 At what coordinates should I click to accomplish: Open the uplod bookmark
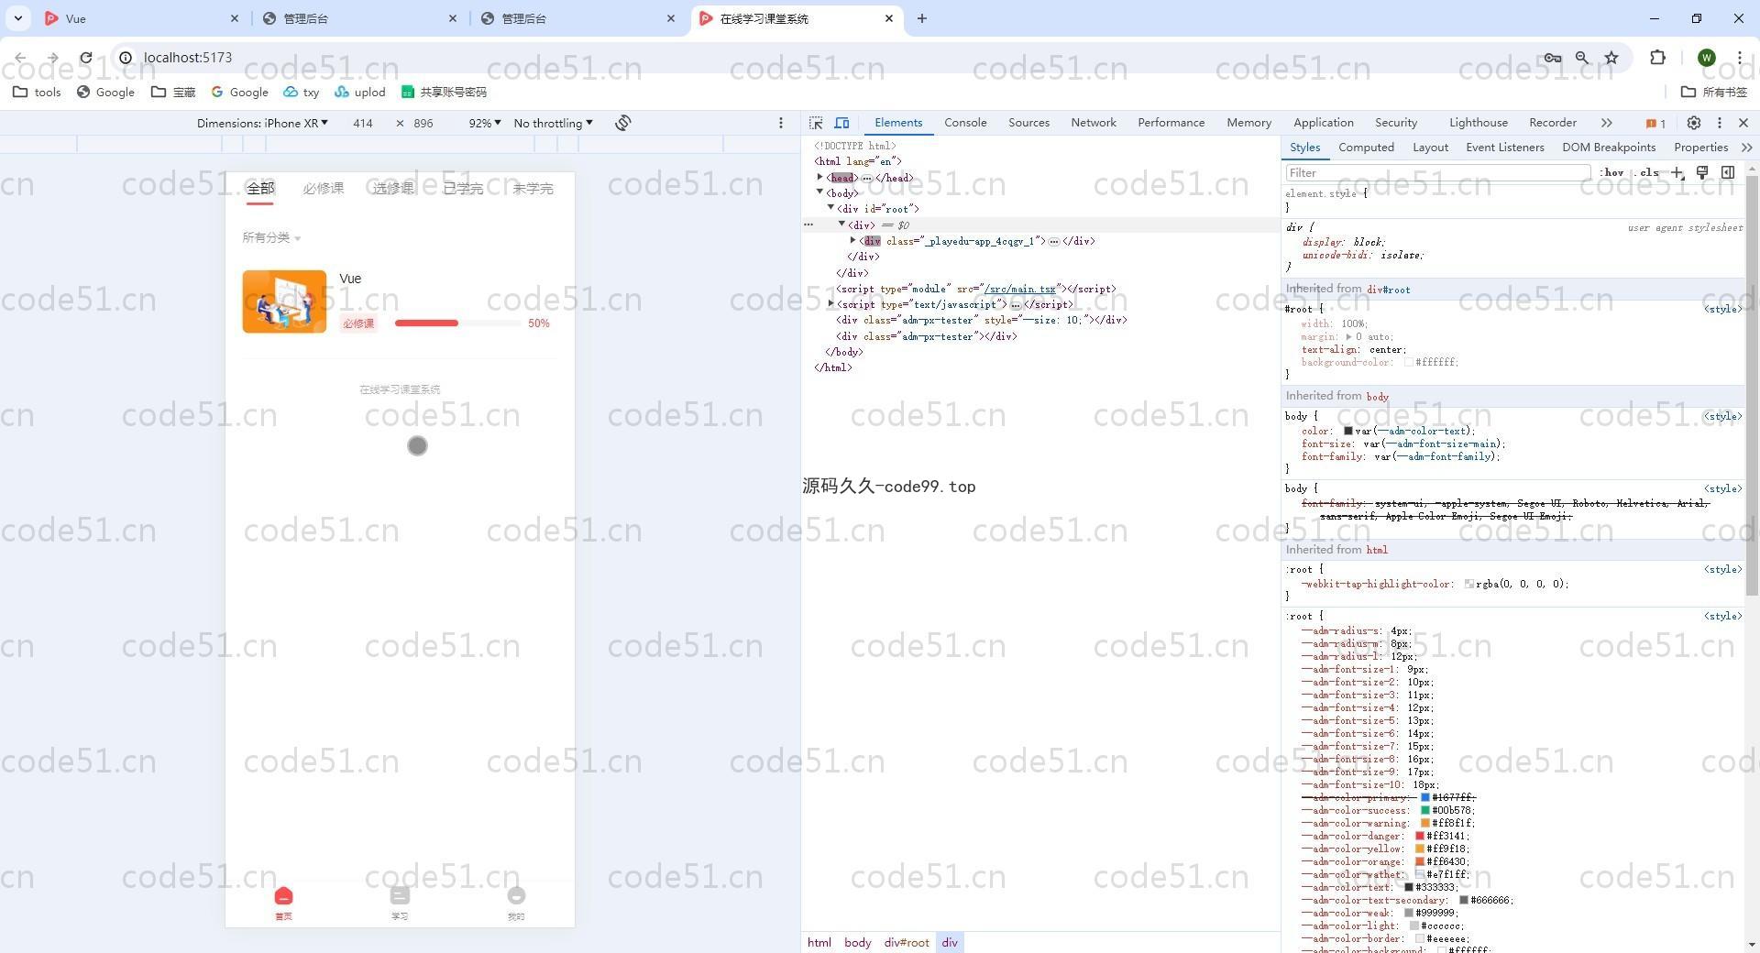pos(359,92)
